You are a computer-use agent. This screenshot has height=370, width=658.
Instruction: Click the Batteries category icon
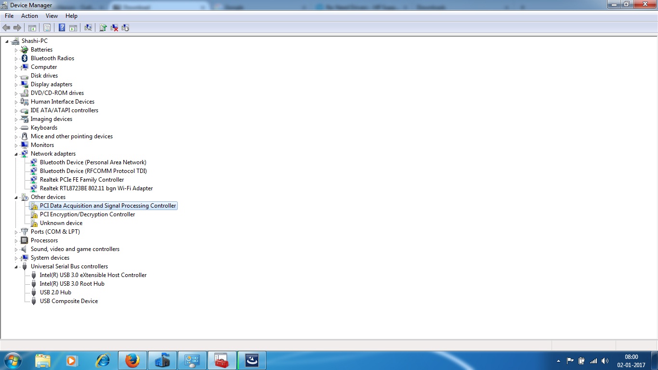25,50
